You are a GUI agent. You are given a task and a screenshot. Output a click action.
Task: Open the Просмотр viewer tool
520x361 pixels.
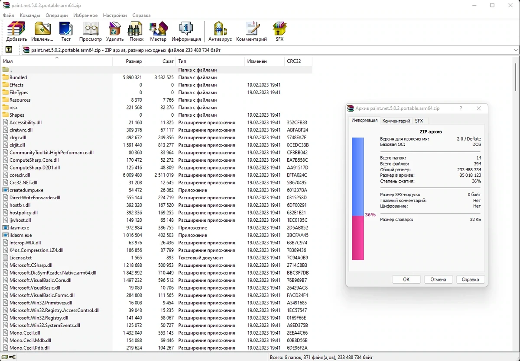(91, 31)
